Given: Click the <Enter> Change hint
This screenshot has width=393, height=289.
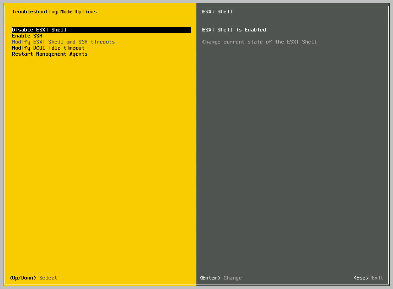Looking at the screenshot, I should [x=221, y=278].
